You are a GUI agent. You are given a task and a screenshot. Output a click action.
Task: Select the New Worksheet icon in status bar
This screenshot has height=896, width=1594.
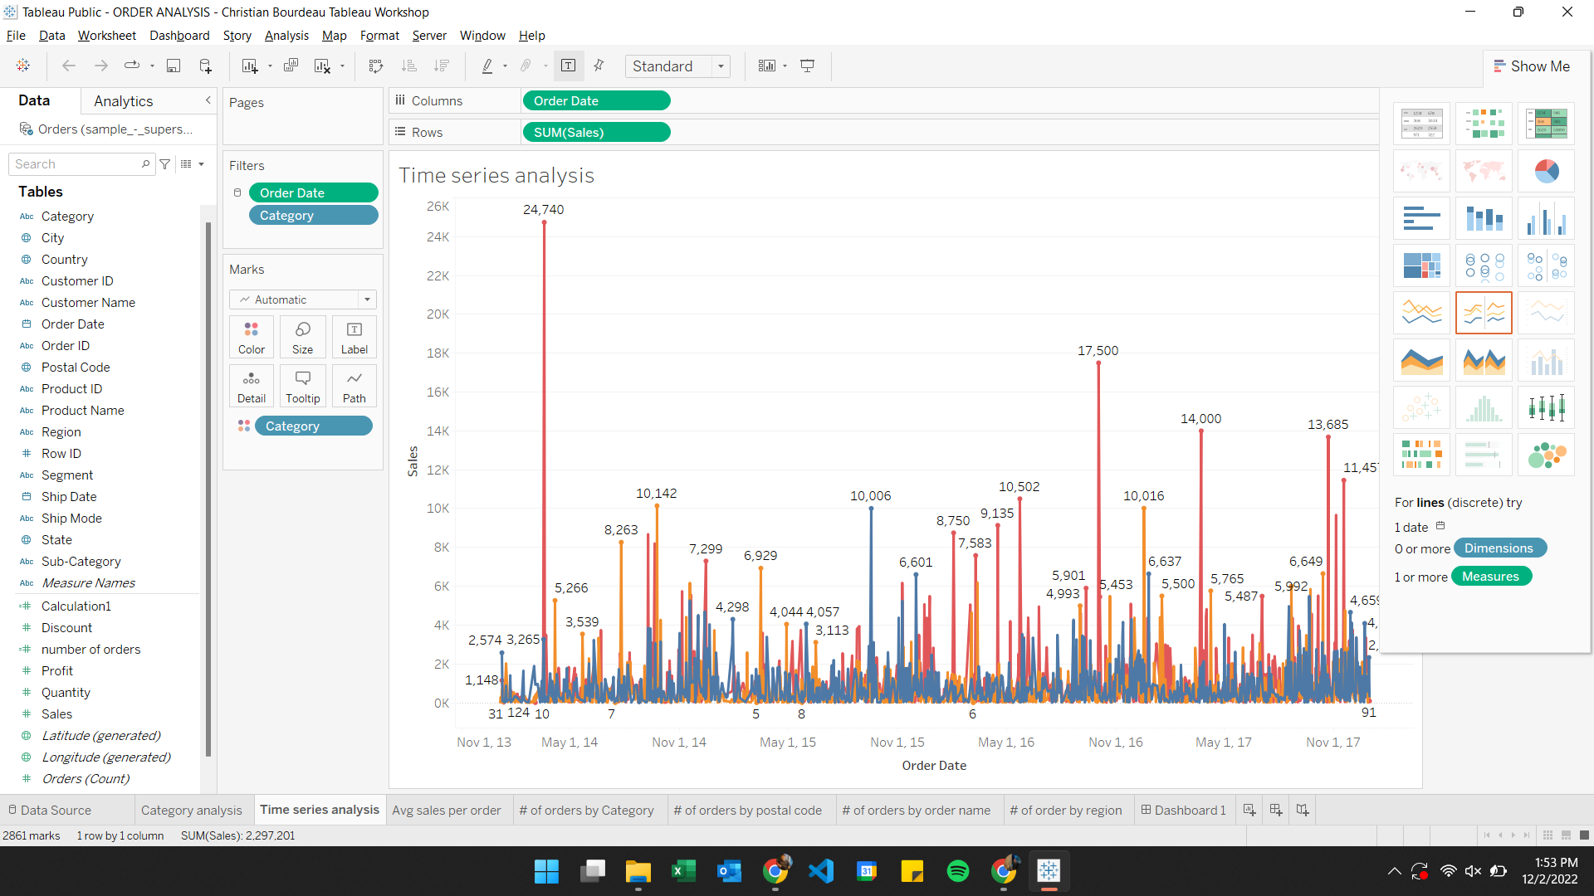click(x=1249, y=810)
